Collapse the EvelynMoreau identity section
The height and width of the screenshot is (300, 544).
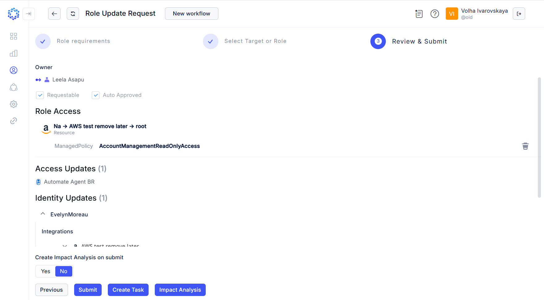(43, 214)
